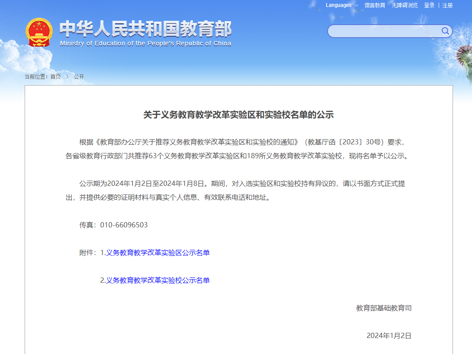472x354 pixels.
Task: Open attachment 义务教育教学改革实验区公示名单
Action: click(158, 253)
